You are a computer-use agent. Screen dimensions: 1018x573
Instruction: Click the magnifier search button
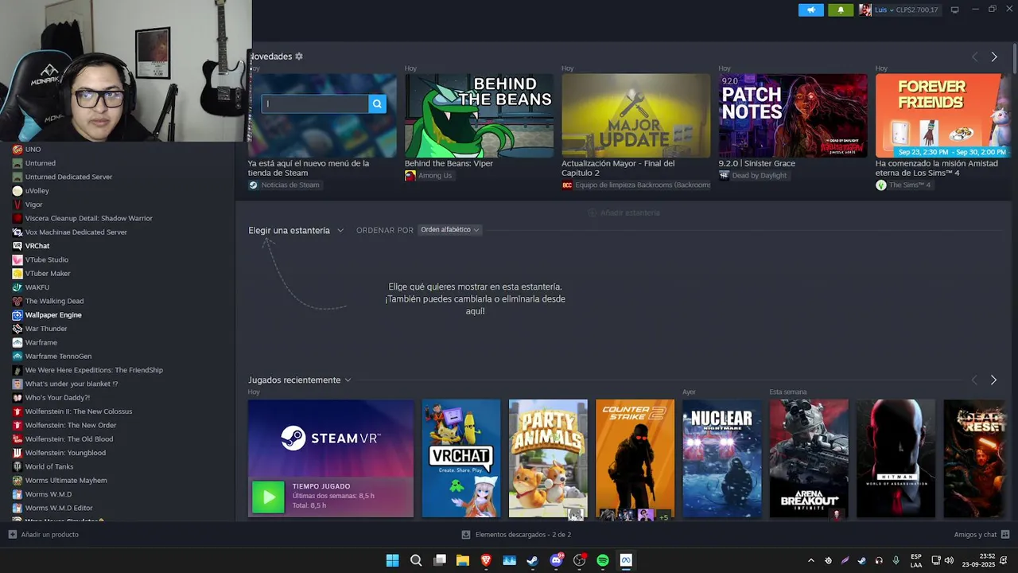click(x=377, y=103)
